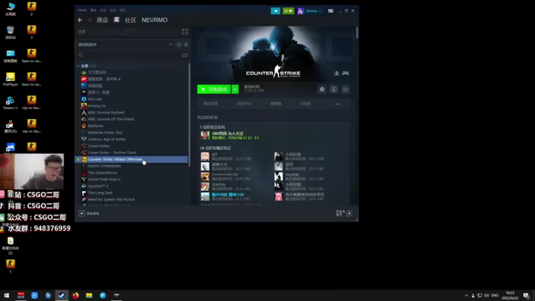Click the Windows Start button

(x=7, y=296)
